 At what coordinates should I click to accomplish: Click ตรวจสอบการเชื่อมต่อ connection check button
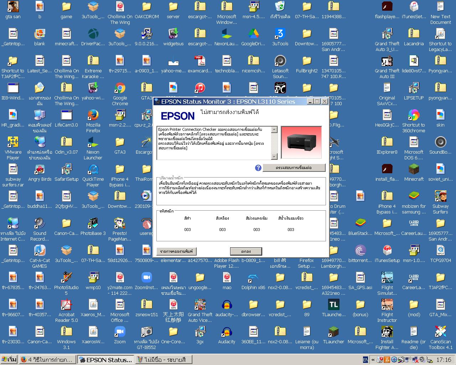point(294,168)
